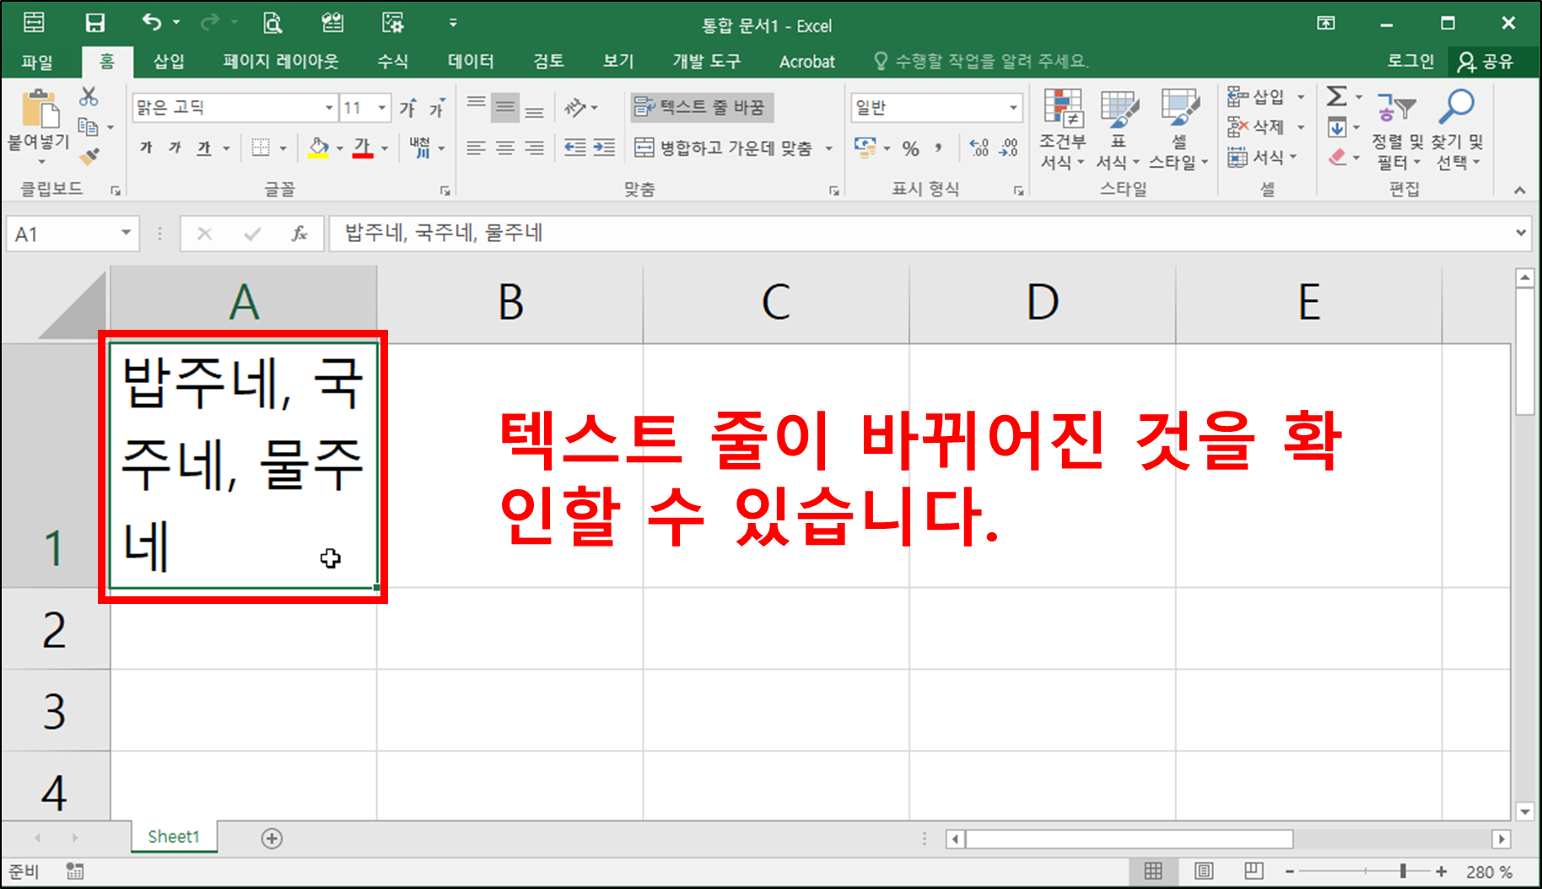
Task: Click the 정렬 및 필터 icon
Action: click(1396, 127)
